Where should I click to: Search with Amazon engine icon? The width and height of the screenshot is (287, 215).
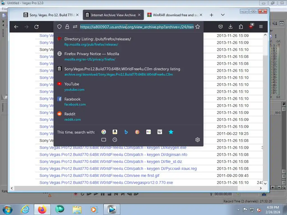click(x=115, y=132)
